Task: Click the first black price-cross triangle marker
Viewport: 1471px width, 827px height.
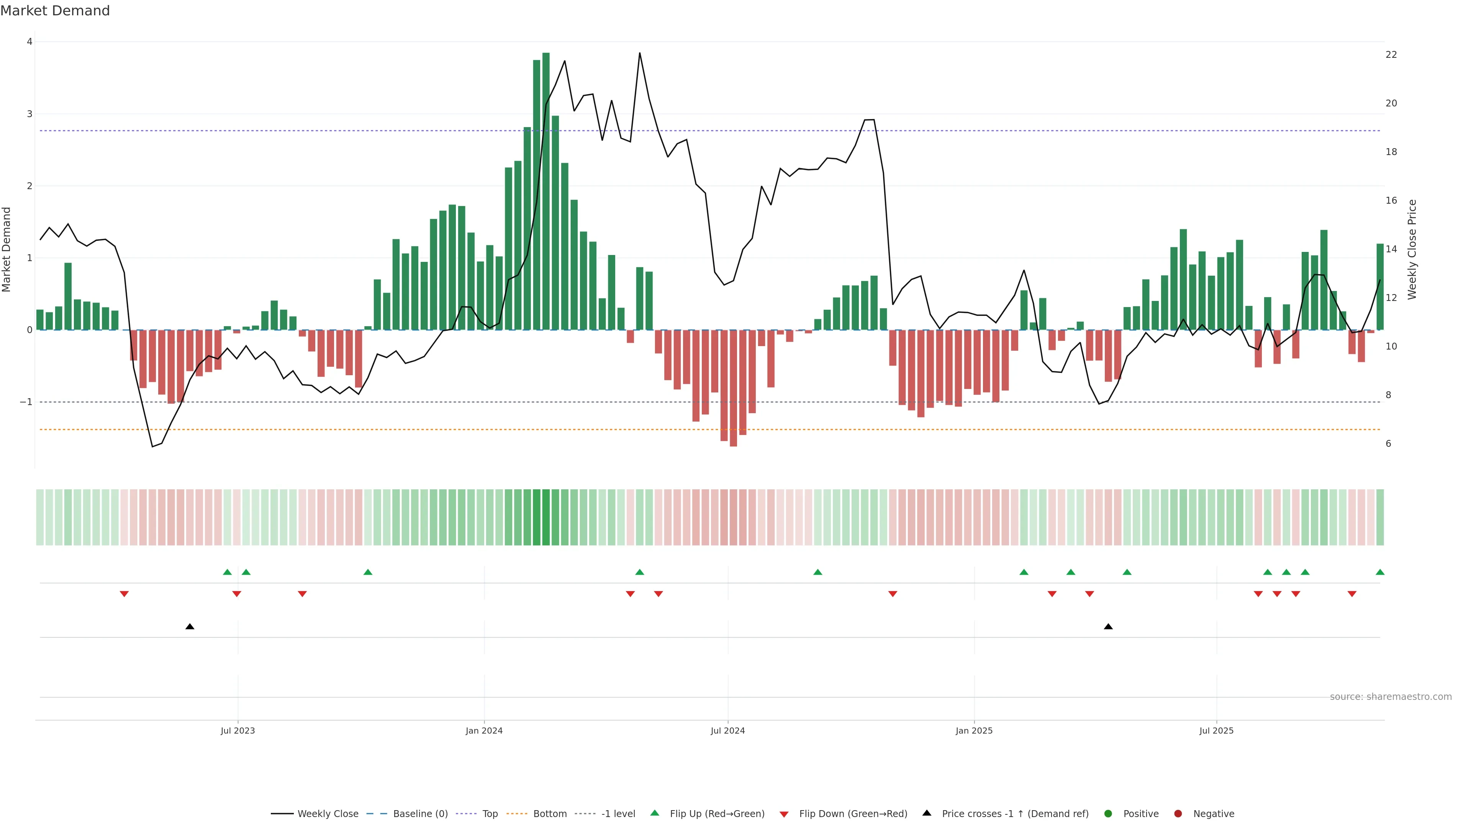Action: click(190, 627)
